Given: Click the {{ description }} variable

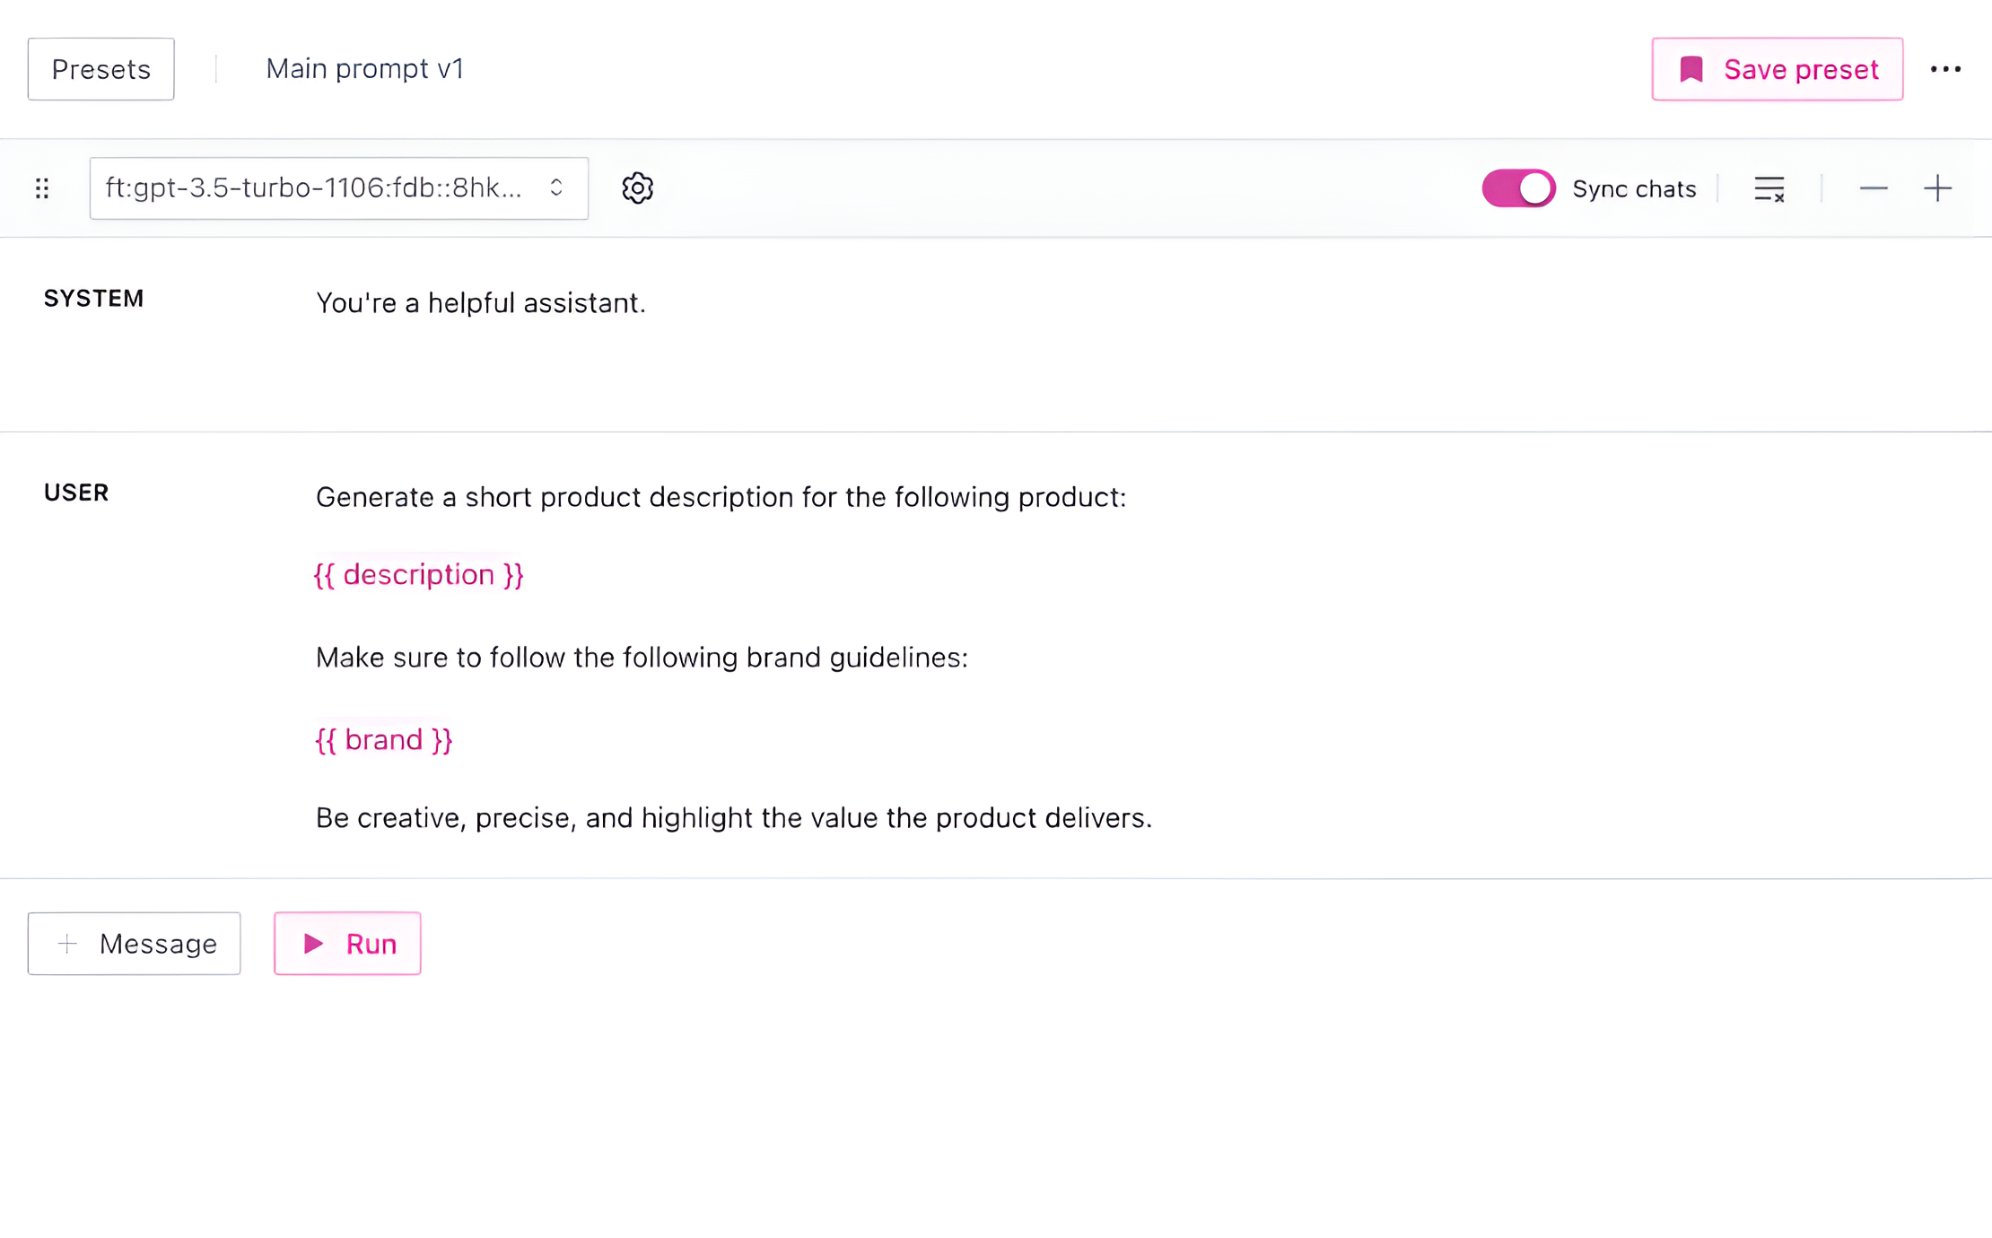Looking at the screenshot, I should [418, 575].
